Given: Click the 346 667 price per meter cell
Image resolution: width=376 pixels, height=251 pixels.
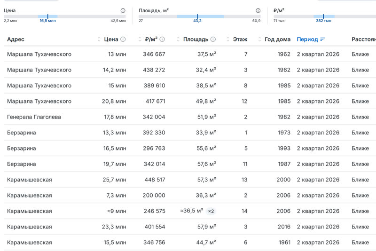Looking at the screenshot, I should (154, 54).
